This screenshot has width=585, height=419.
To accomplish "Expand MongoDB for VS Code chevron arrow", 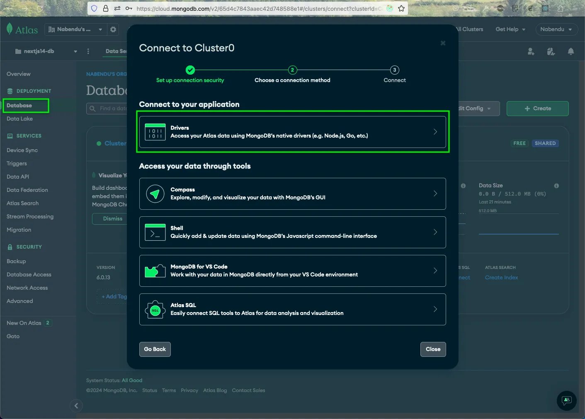I will [435, 271].
